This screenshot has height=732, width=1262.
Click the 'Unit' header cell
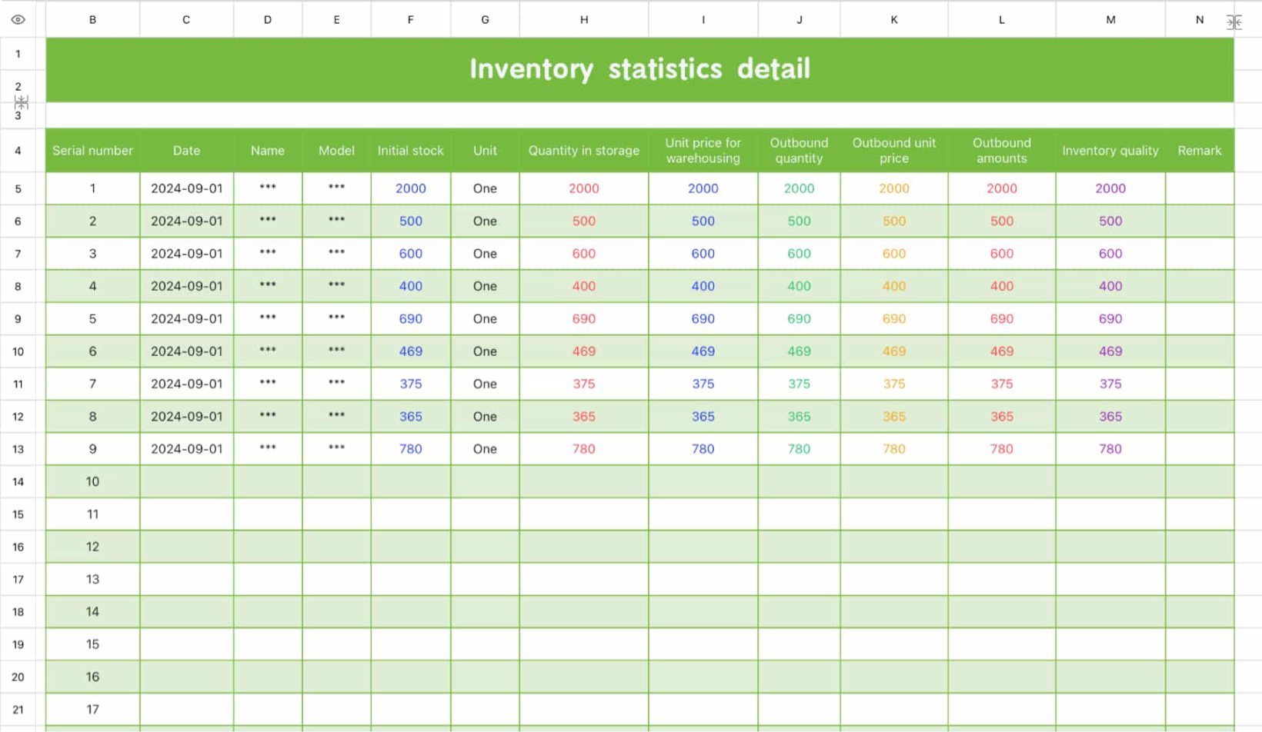pos(485,151)
